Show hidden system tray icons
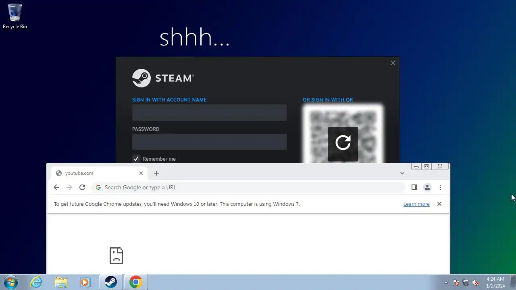The height and width of the screenshot is (290, 516). (x=446, y=282)
